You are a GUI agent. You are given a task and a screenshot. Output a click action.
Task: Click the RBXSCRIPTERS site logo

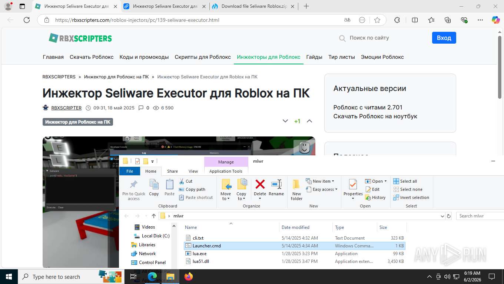(x=80, y=38)
